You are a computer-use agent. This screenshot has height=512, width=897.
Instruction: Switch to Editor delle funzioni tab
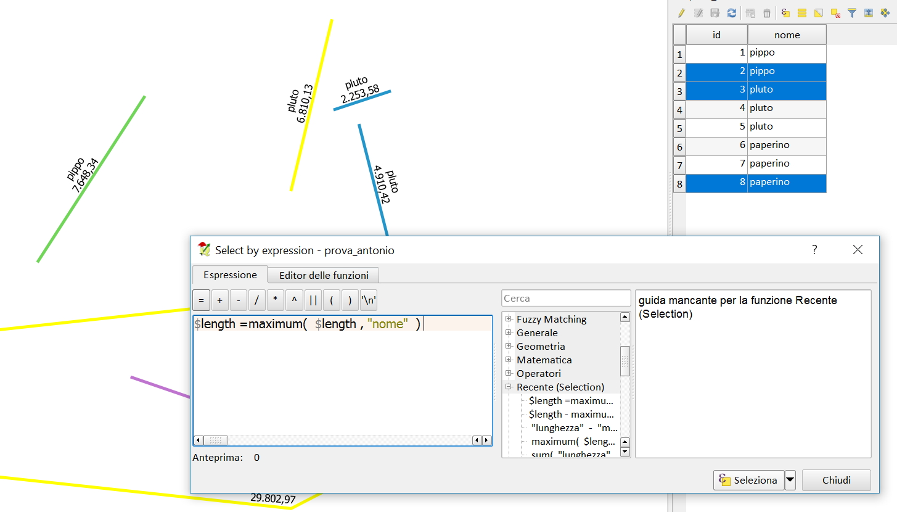click(324, 275)
